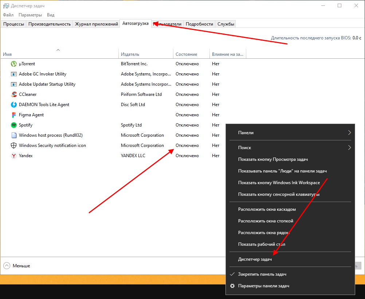Image resolution: width=365 pixels, height=299 pixels.
Task: Click the Adobe GC Invoker Utility icon
Action: click(x=14, y=74)
